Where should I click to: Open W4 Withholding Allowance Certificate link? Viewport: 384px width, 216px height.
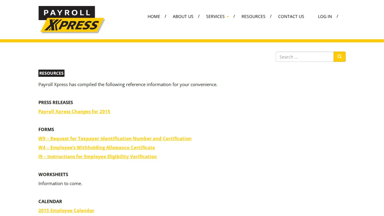tap(97, 147)
